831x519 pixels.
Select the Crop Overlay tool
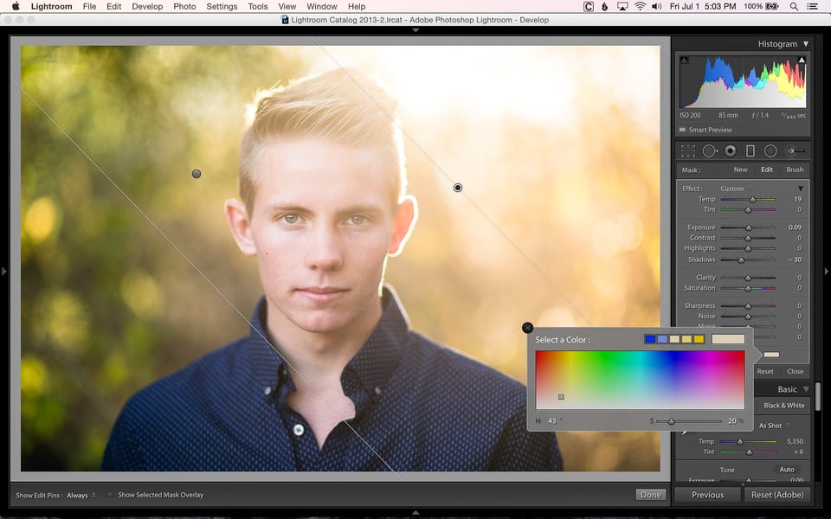point(688,151)
